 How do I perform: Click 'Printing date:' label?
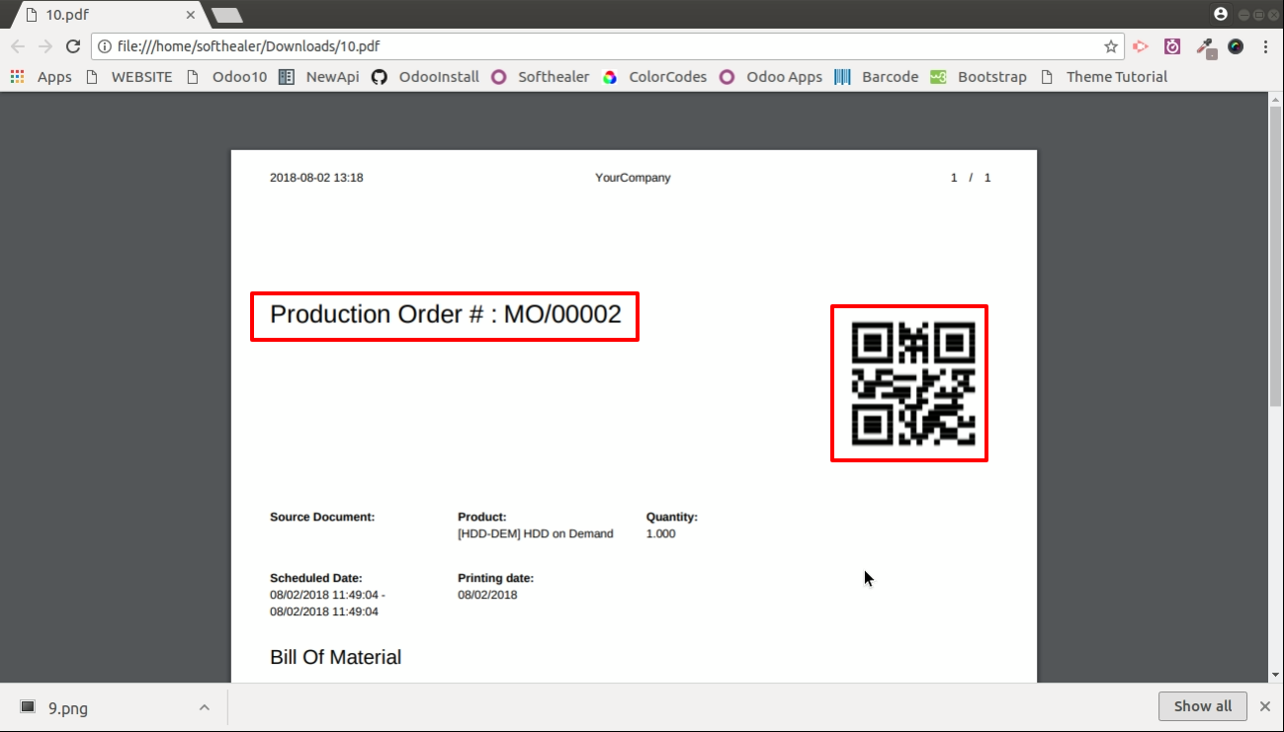coord(495,578)
